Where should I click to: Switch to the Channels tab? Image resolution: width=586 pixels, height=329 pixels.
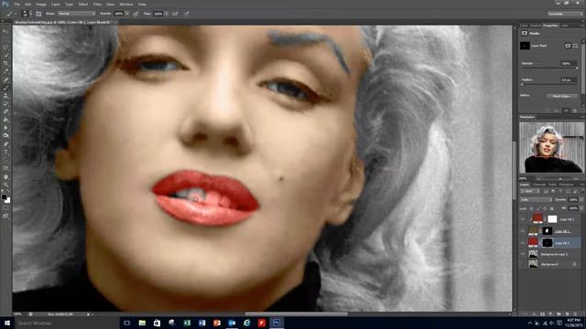(539, 185)
